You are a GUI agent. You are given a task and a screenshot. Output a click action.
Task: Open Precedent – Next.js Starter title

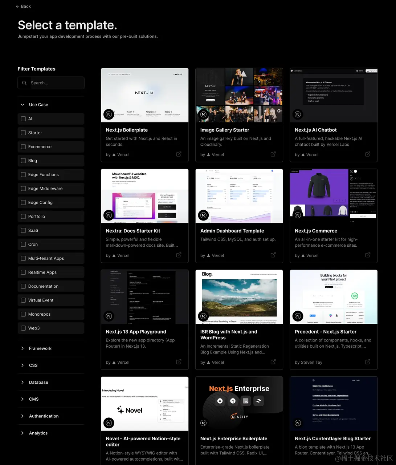pos(326,332)
